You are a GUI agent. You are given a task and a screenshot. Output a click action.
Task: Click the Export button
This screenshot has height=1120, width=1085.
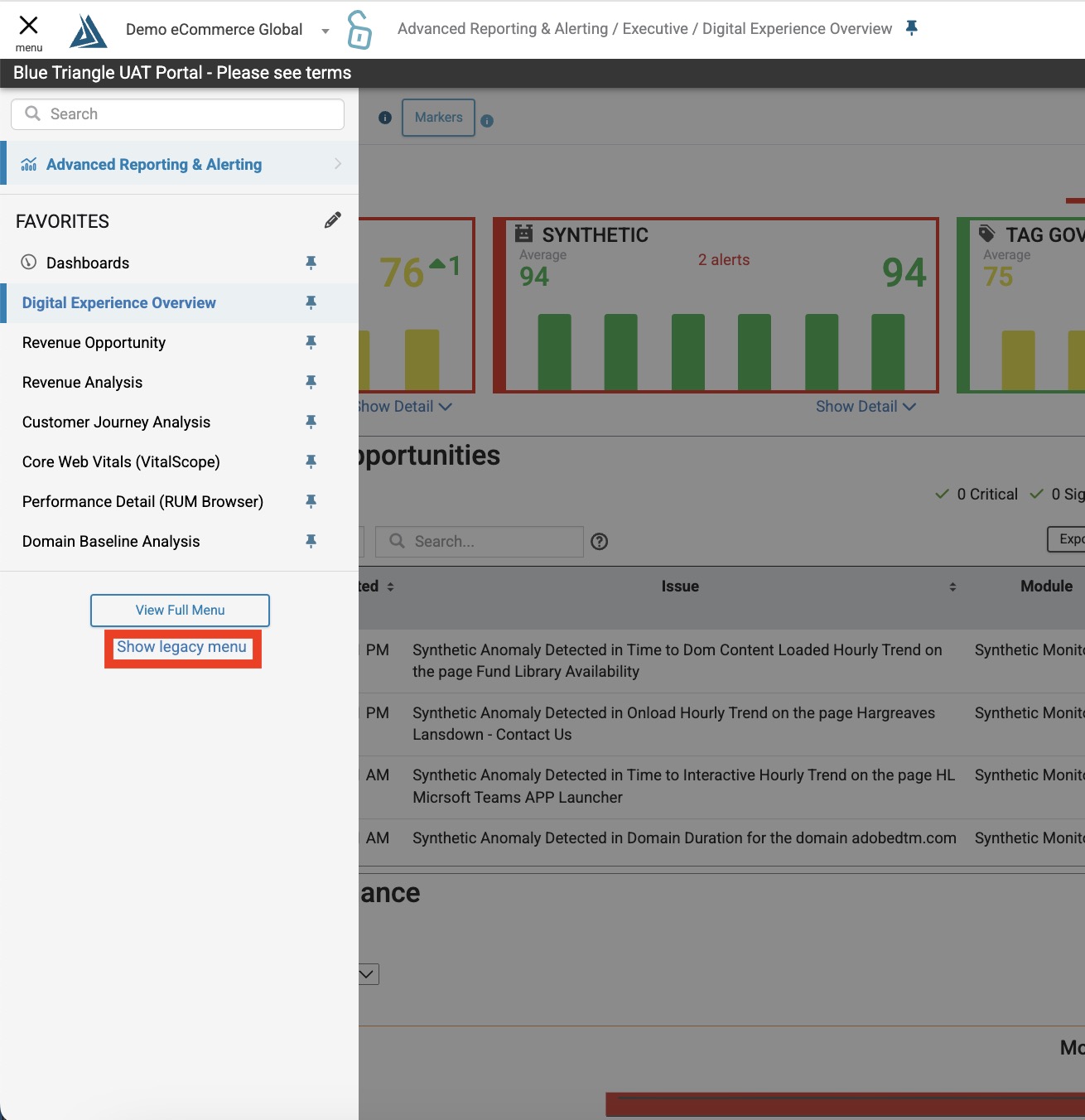[x=1067, y=539]
